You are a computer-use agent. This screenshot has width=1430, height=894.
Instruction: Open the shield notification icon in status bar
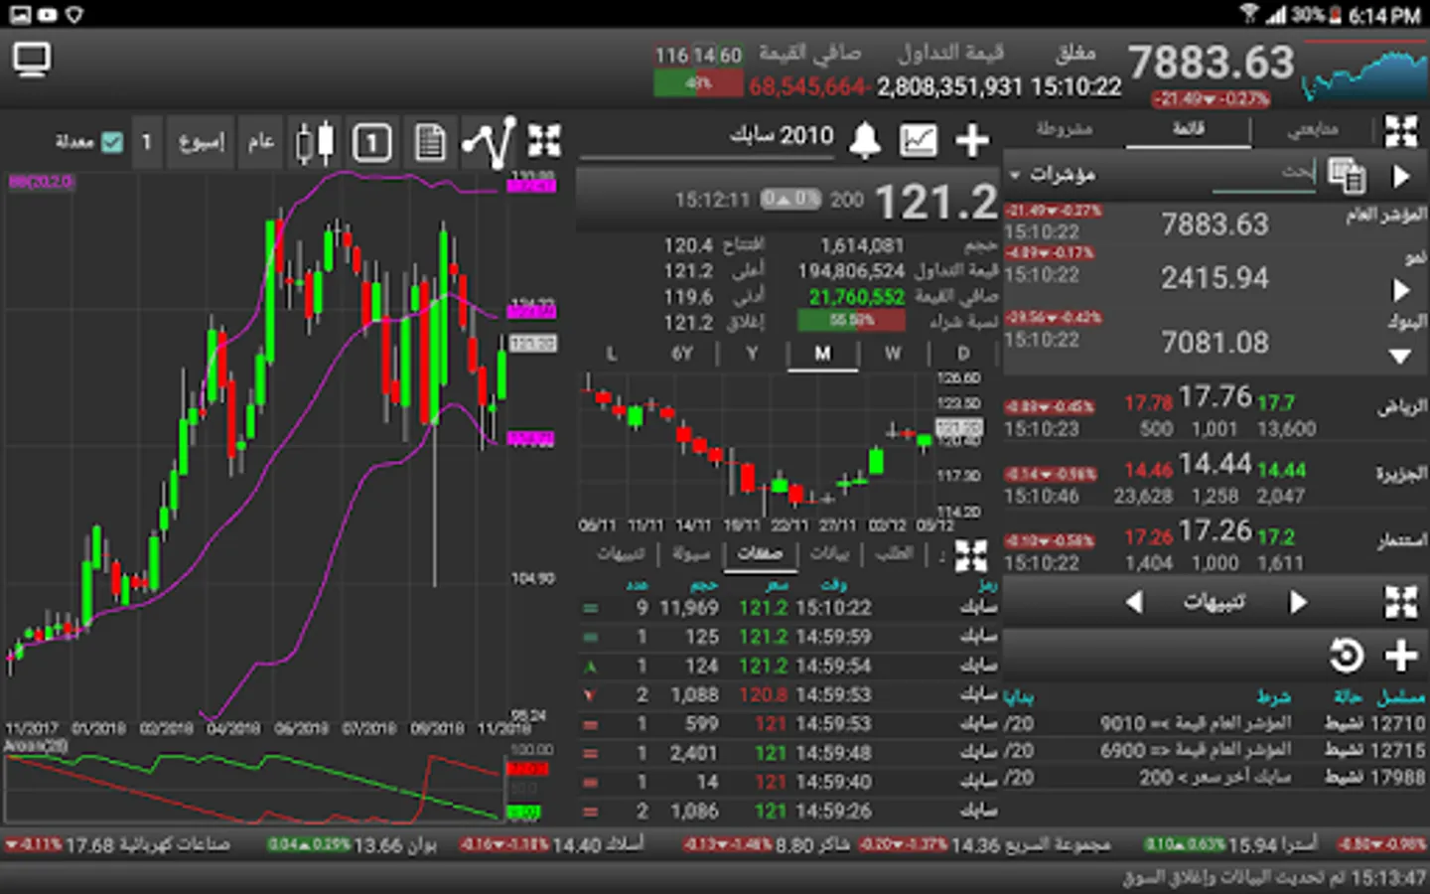click(73, 14)
